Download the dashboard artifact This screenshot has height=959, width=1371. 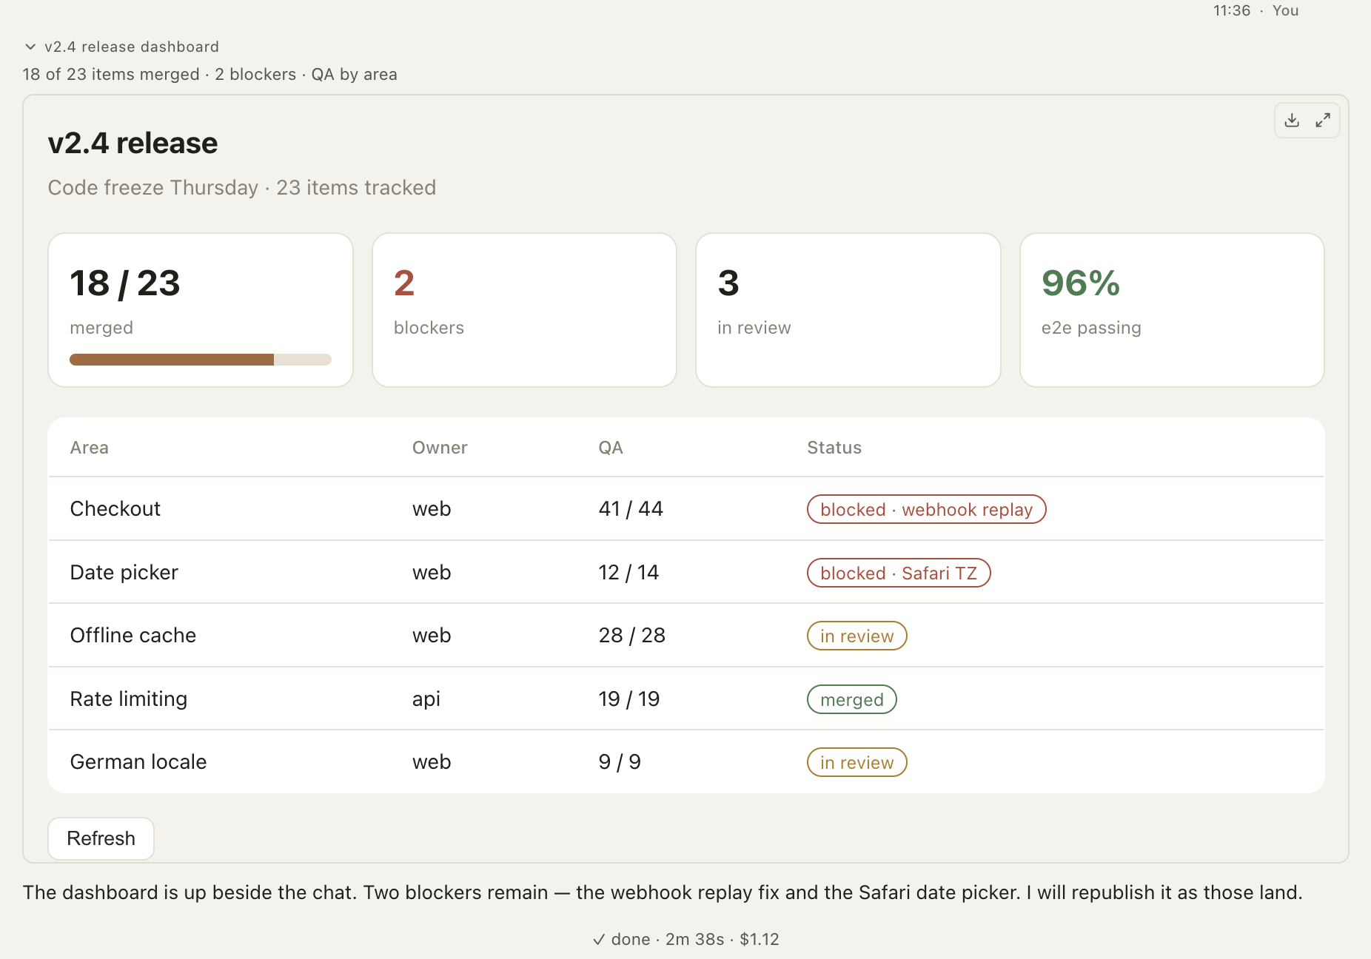[1292, 120]
